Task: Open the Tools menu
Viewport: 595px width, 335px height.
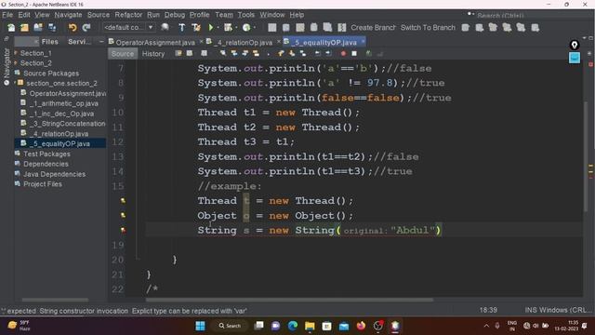Action: click(x=245, y=15)
